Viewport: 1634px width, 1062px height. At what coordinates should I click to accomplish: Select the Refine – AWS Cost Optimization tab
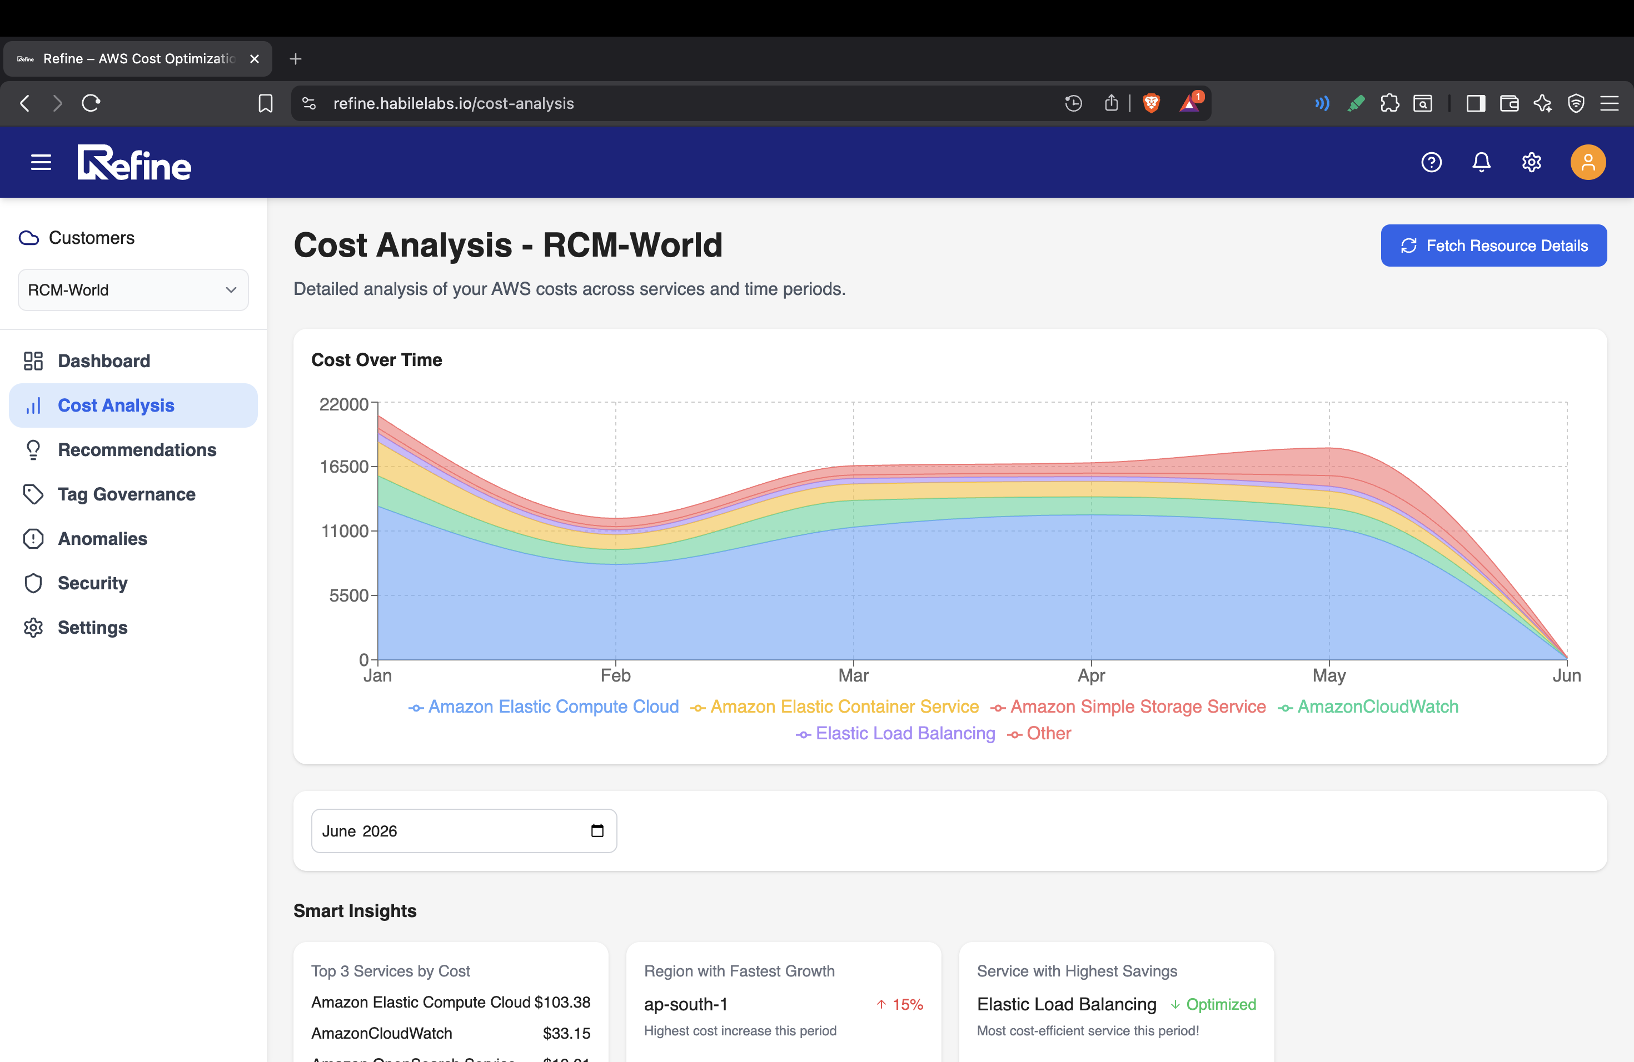[138, 59]
